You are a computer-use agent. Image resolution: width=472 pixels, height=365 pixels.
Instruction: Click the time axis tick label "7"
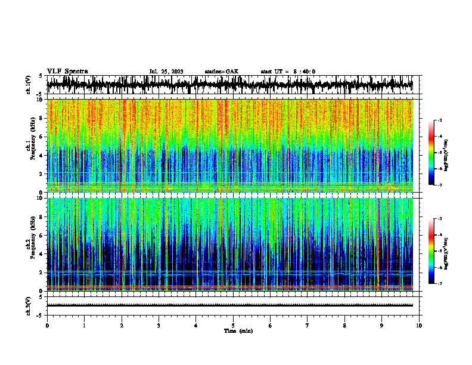point(308,326)
